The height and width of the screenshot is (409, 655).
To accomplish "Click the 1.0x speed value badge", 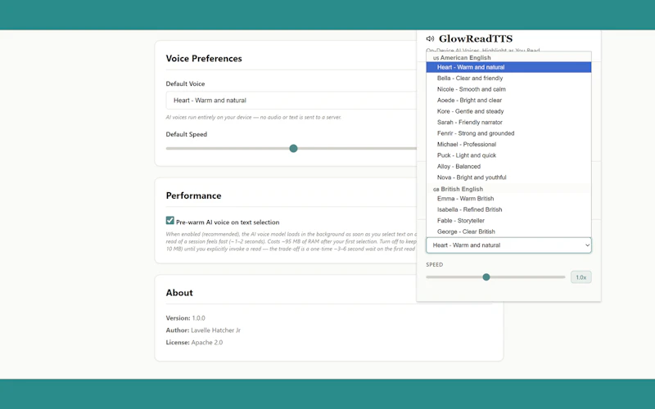I will pyautogui.click(x=581, y=277).
